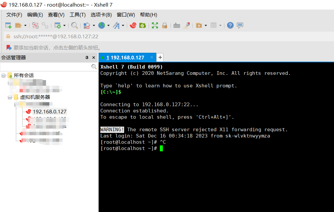
Task: Pin the session manager panel
Action: pos(87,57)
